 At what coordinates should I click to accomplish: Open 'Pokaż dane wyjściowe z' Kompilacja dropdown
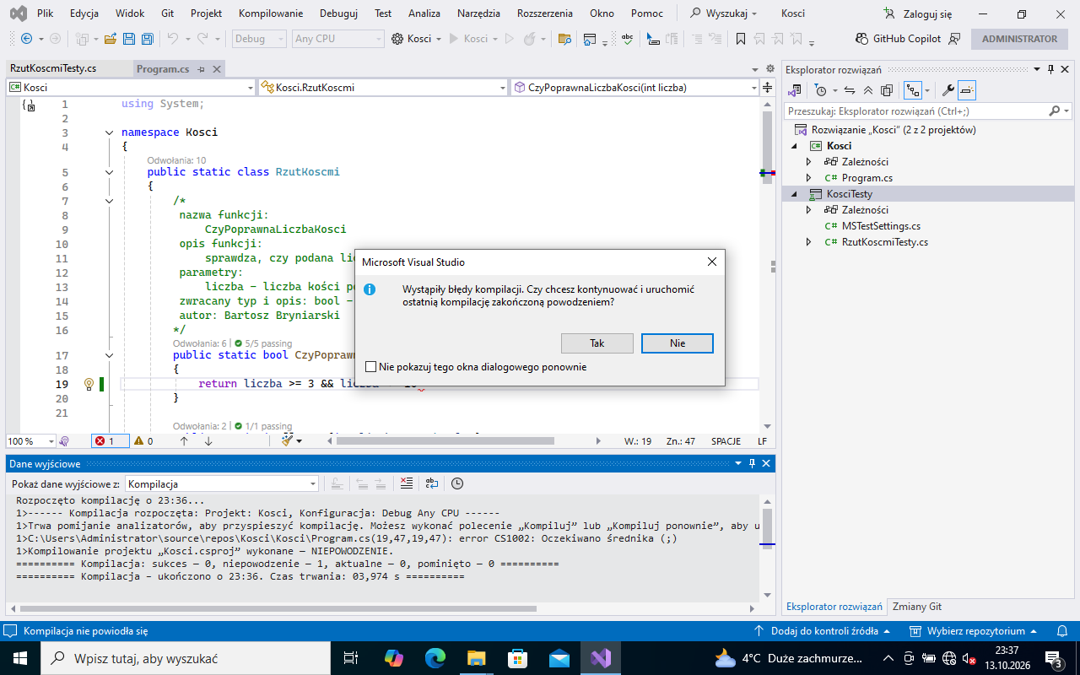(x=221, y=483)
